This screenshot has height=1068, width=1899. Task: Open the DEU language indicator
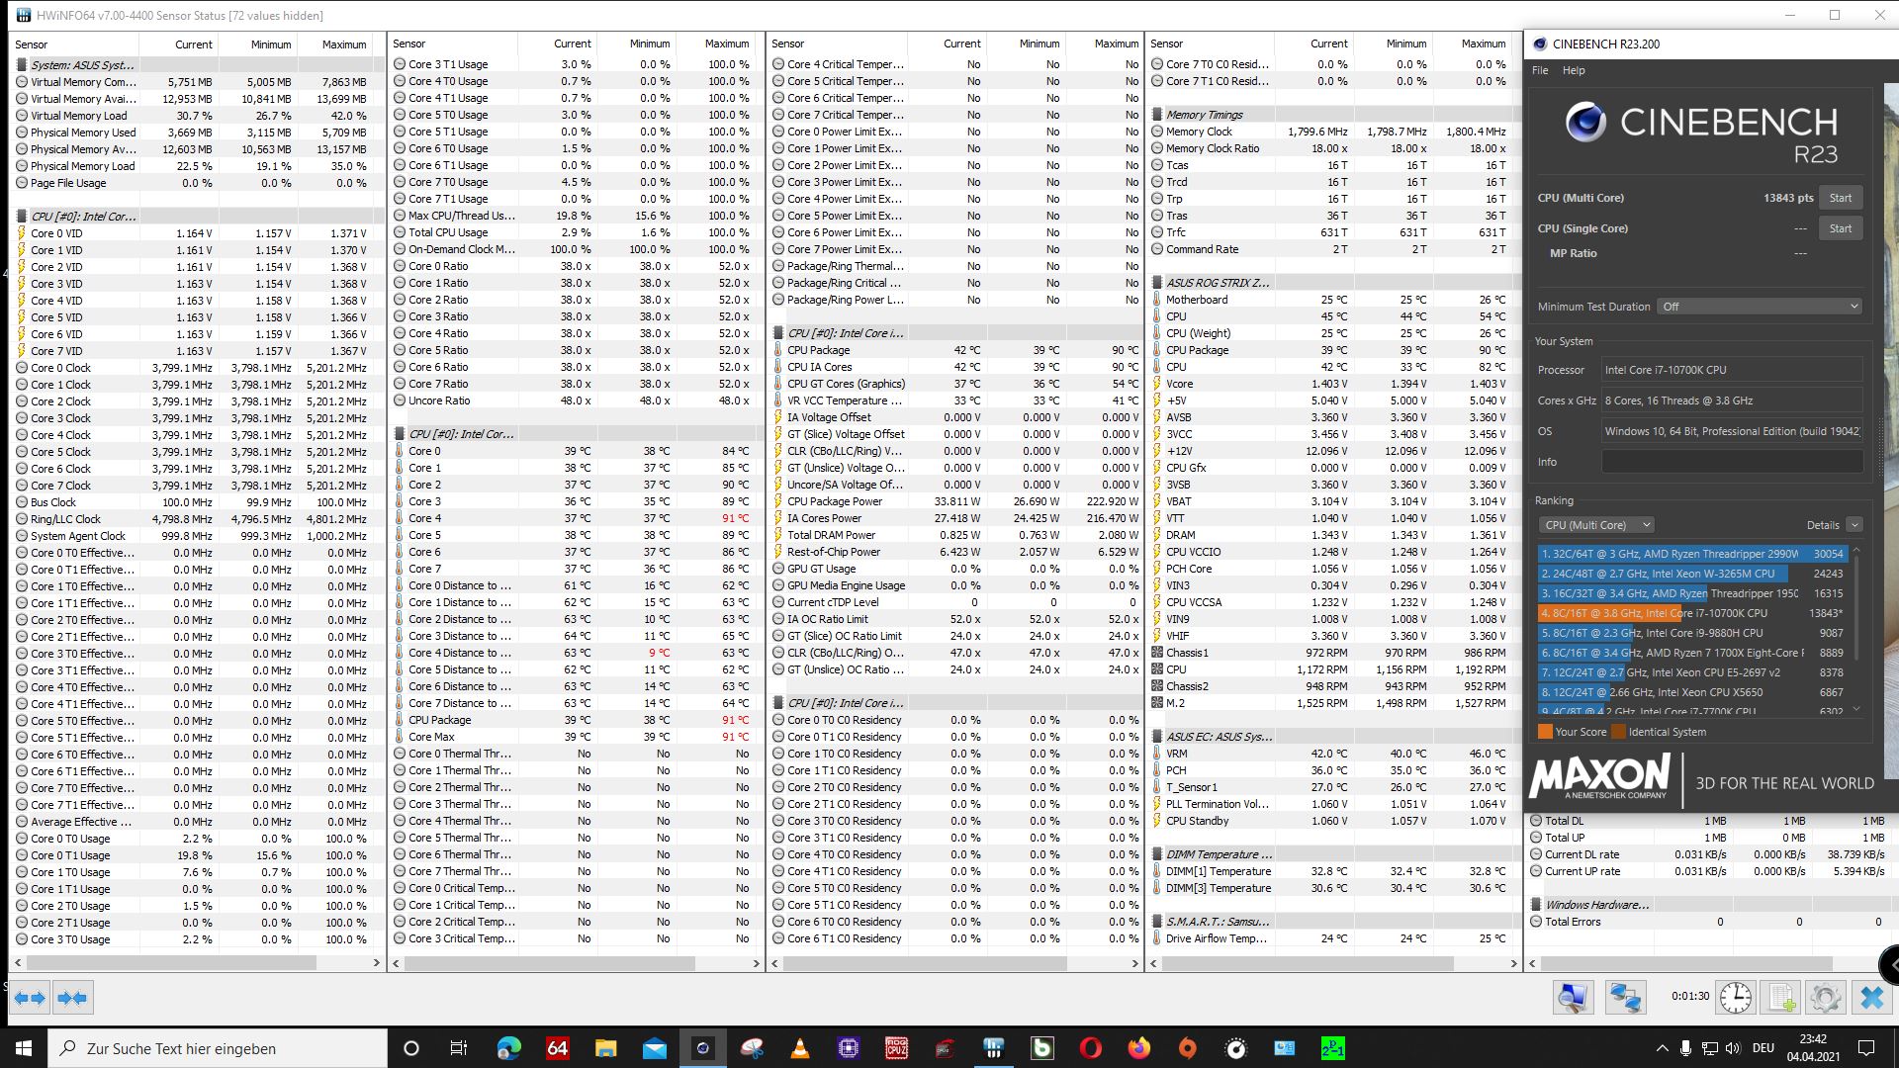pyautogui.click(x=1763, y=1048)
